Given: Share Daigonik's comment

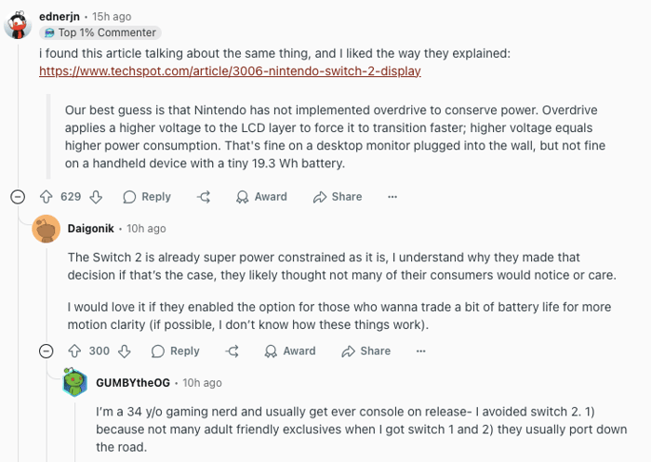Looking at the screenshot, I should (x=366, y=351).
